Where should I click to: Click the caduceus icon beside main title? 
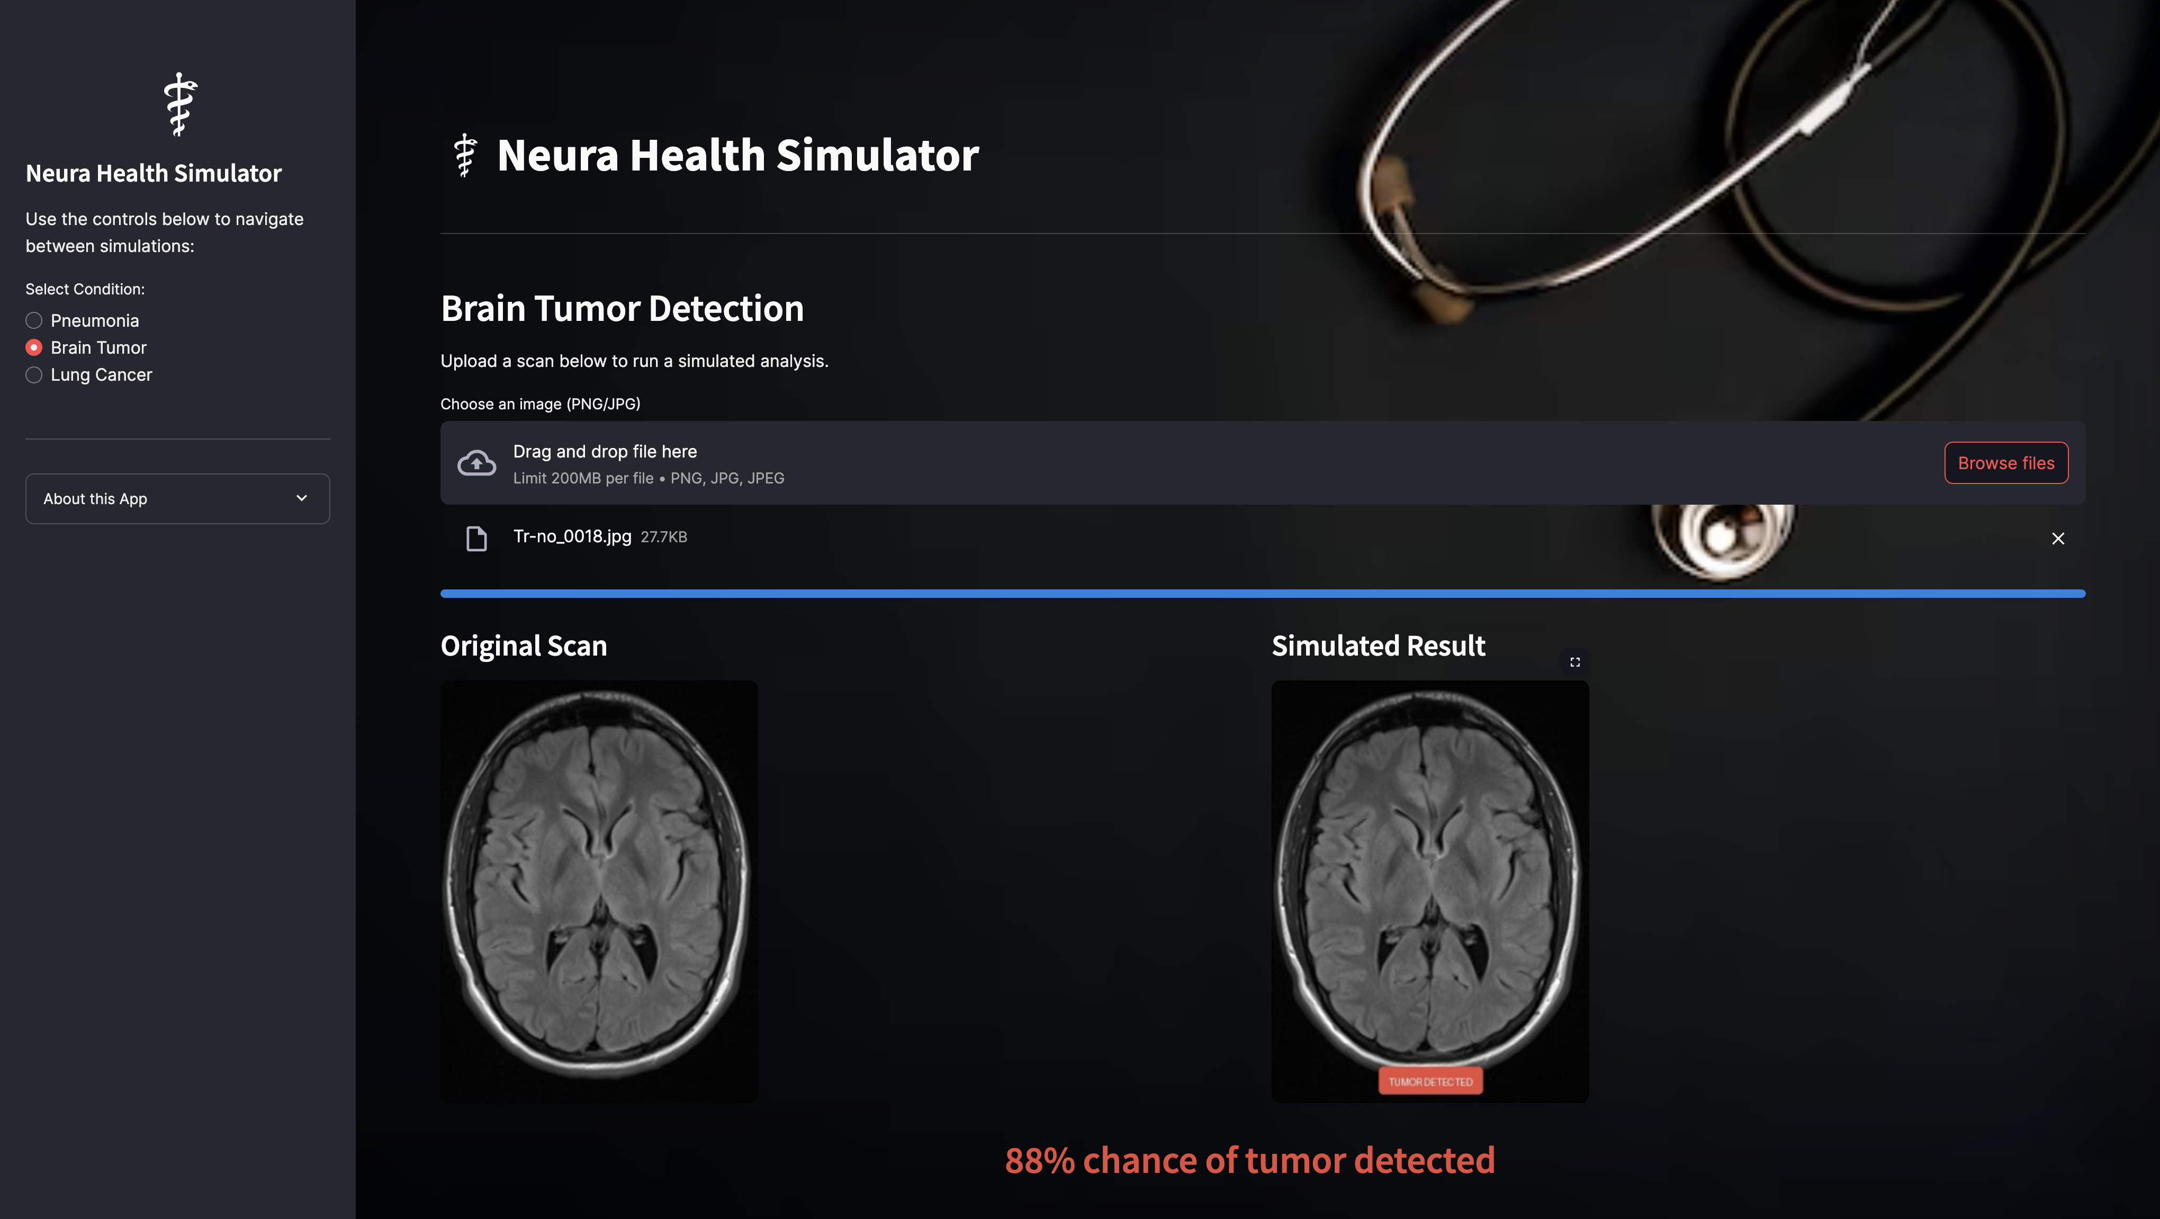[x=464, y=155]
